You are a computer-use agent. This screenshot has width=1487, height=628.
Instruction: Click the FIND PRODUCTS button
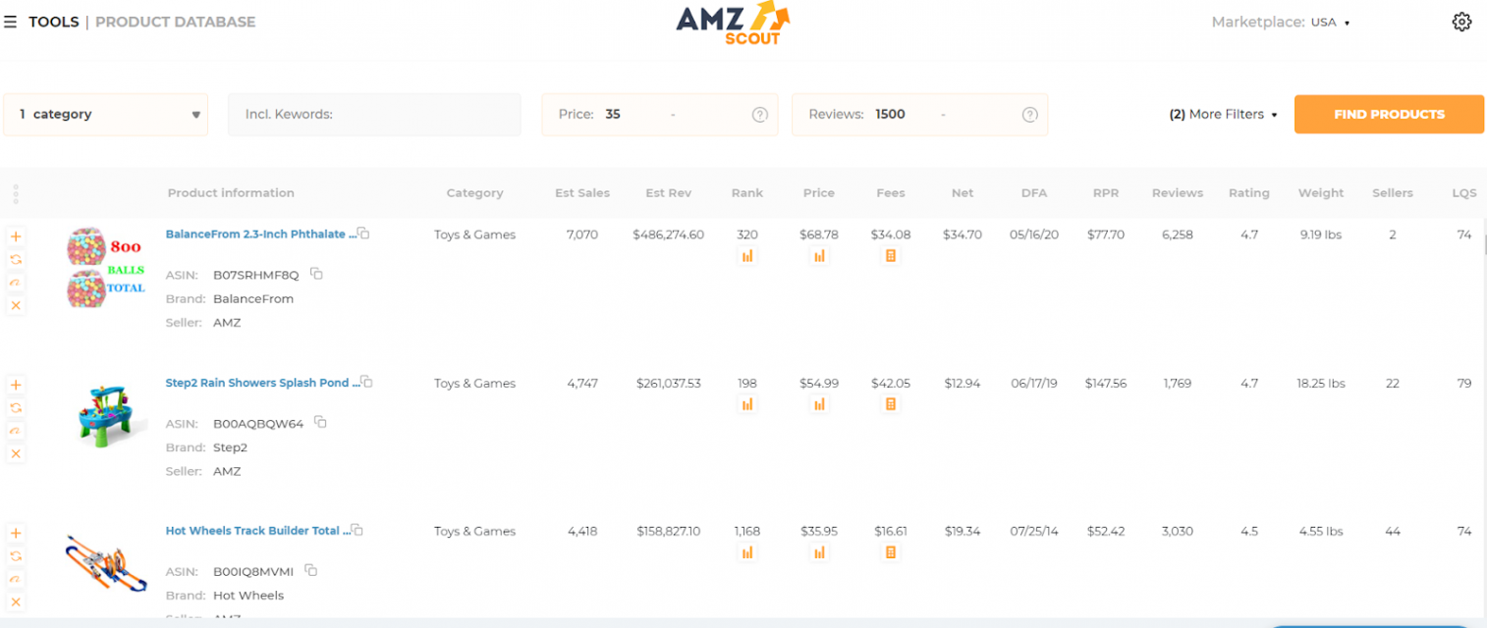coord(1389,114)
